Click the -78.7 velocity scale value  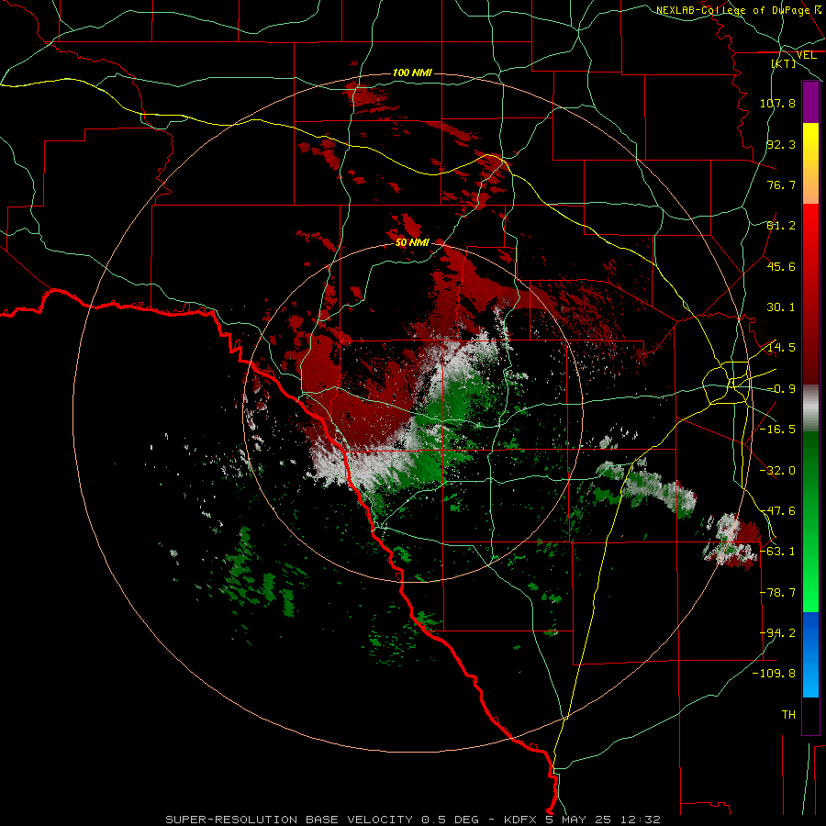pos(777,593)
